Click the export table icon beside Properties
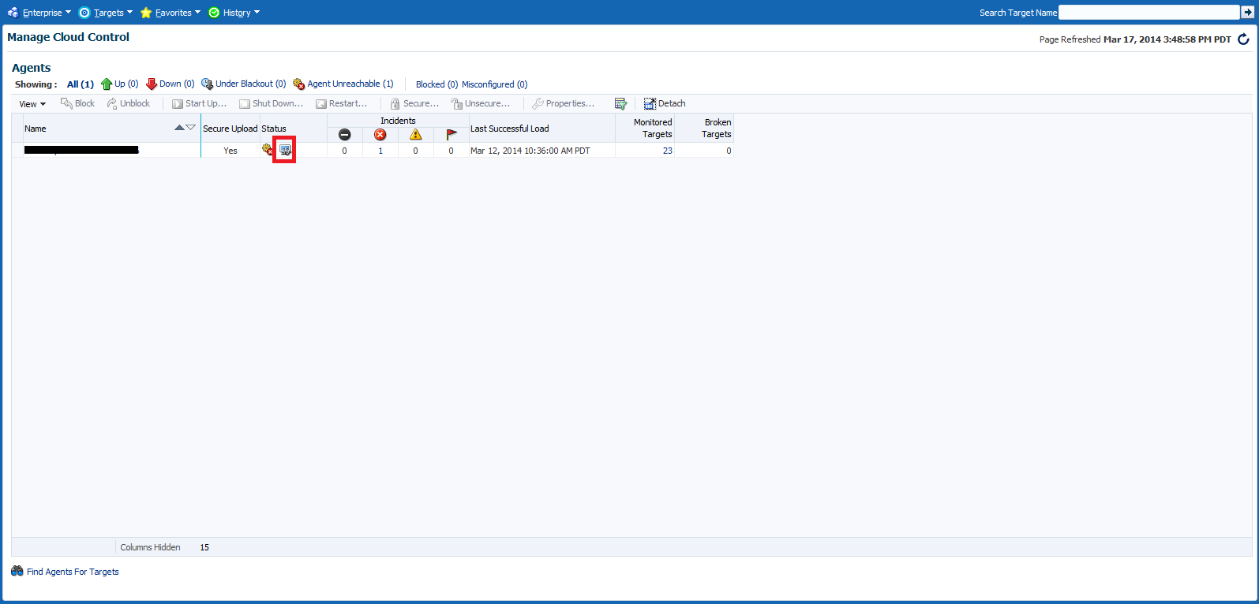Image resolution: width=1259 pixels, height=604 pixels. pyautogui.click(x=620, y=103)
